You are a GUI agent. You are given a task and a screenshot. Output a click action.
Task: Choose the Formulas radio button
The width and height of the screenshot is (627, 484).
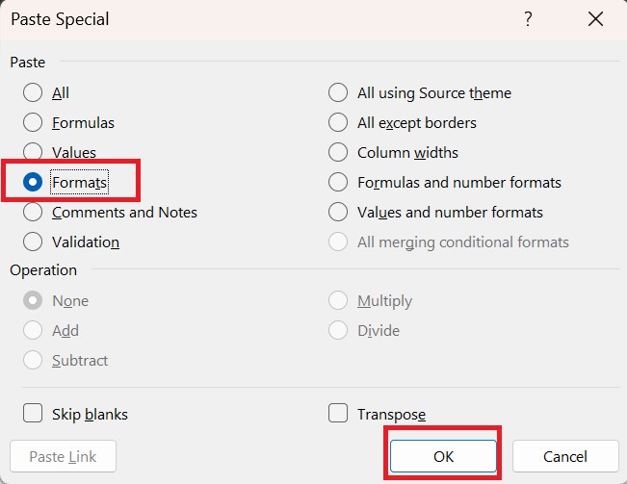(x=34, y=123)
